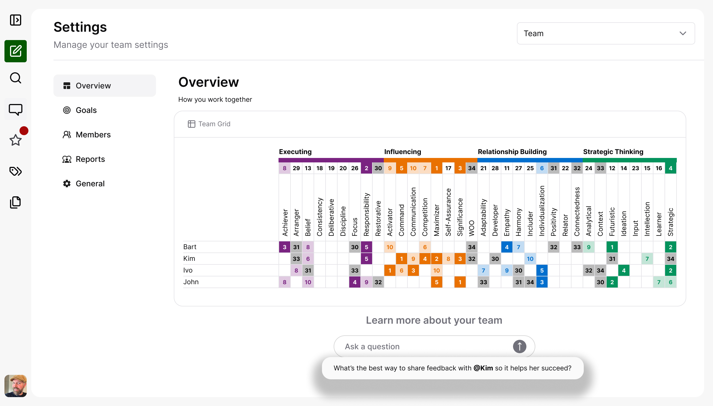713x406 pixels.
Task: Click the Team Grid header label
Action: (214, 124)
